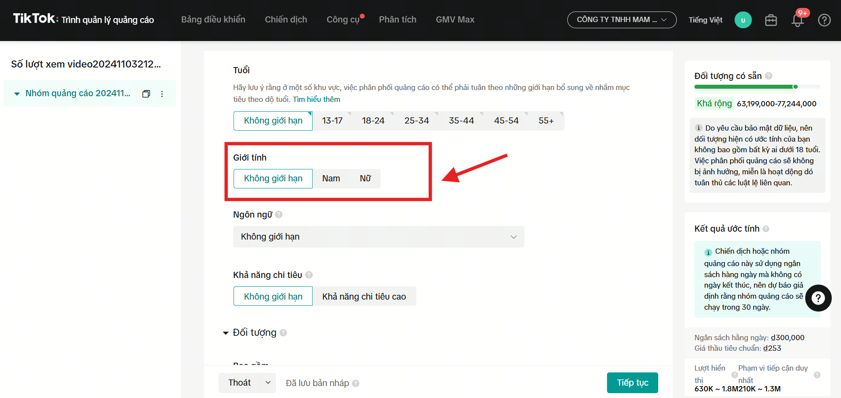Show info tooltip for Đối tượng có sẵn
841x398 pixels.
coord(769,76)
